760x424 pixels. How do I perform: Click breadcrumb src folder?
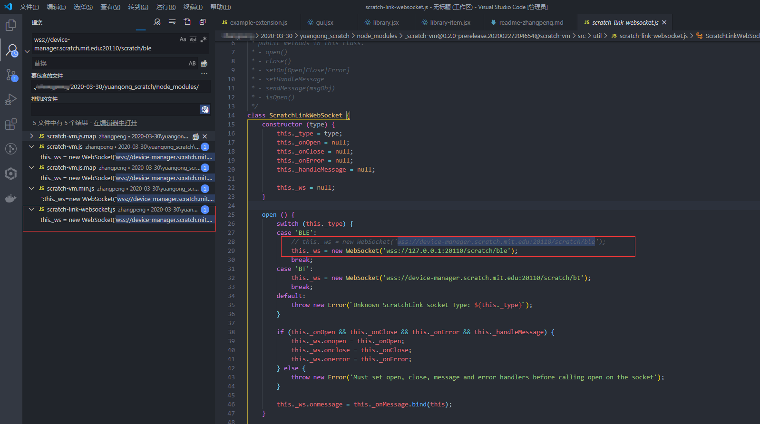(582, 36)
